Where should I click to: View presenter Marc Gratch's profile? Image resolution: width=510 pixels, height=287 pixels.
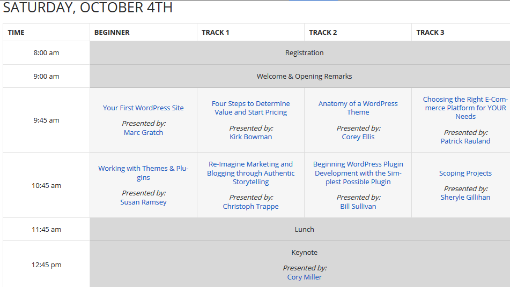click(x=143, y=132)
